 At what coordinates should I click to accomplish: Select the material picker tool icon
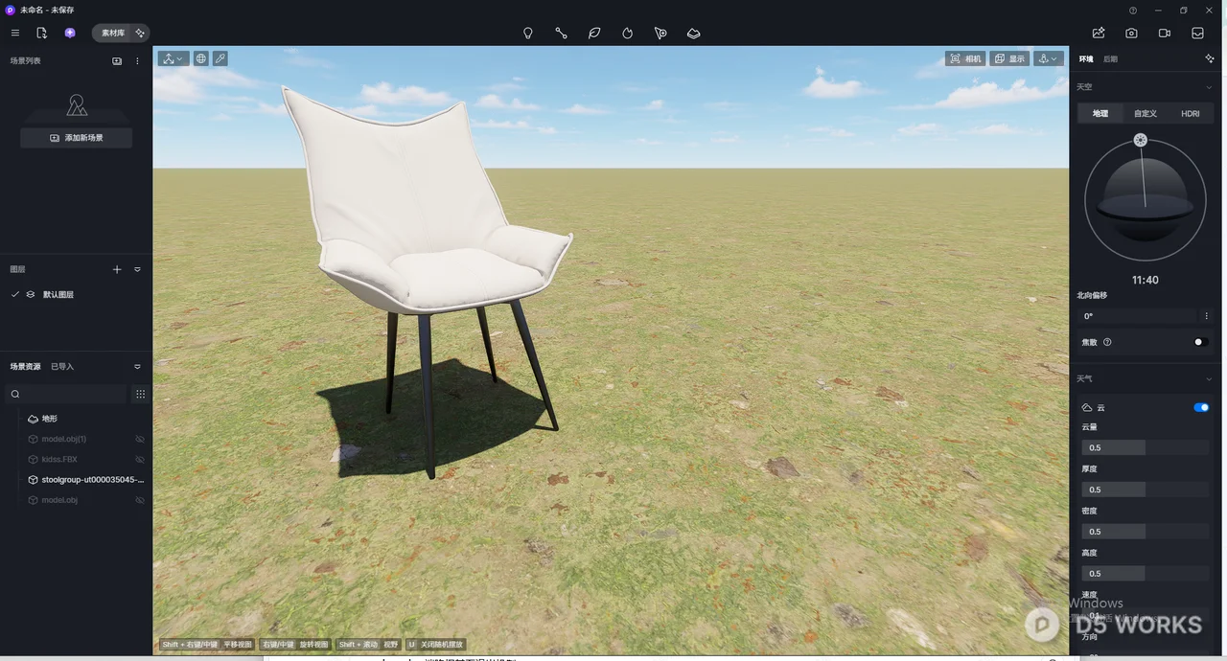(x=660, y=33)
